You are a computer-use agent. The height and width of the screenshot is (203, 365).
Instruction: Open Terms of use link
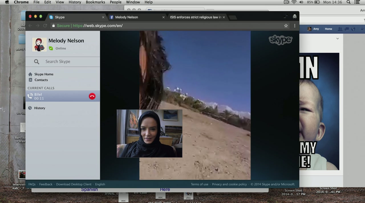click(200, 184)
